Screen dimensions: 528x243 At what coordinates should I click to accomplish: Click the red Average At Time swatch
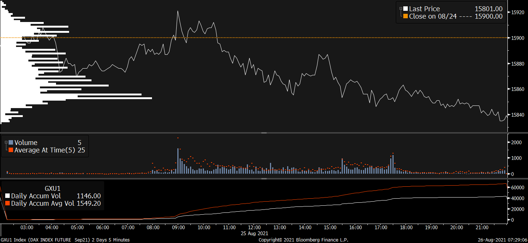11,150
